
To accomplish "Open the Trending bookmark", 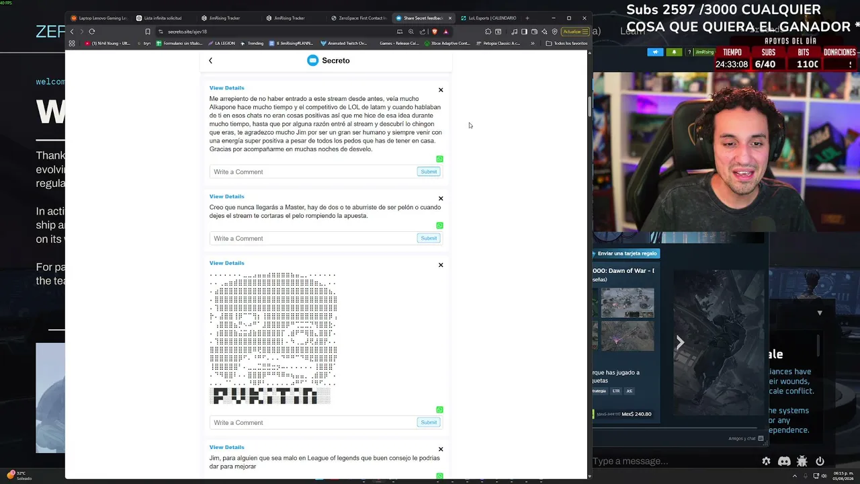I will [252, 44].
